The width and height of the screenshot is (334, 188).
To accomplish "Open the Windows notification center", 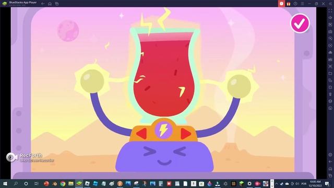I will coord(327,183).
